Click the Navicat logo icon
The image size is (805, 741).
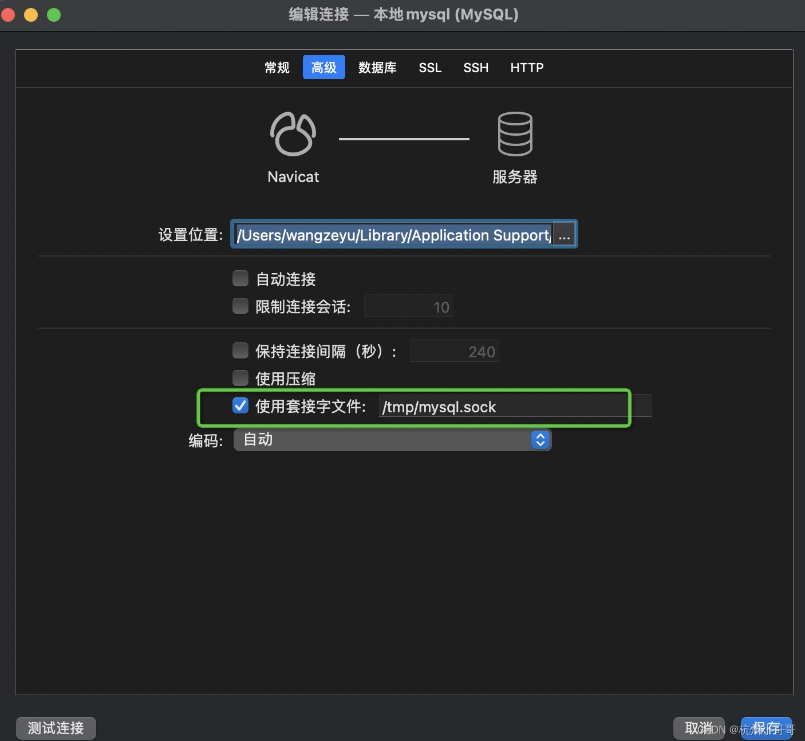pyautogui.click(x=293, y=135)
